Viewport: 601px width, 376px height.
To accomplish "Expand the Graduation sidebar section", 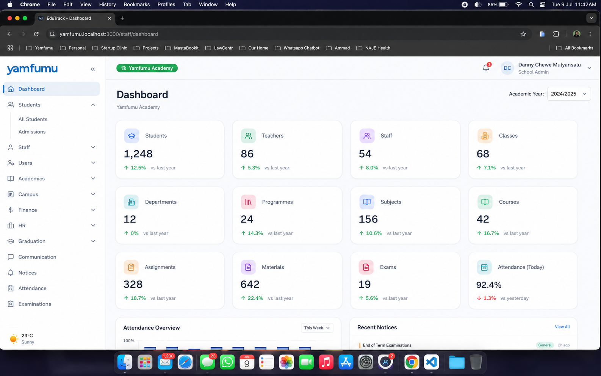I will coord(93,241).
